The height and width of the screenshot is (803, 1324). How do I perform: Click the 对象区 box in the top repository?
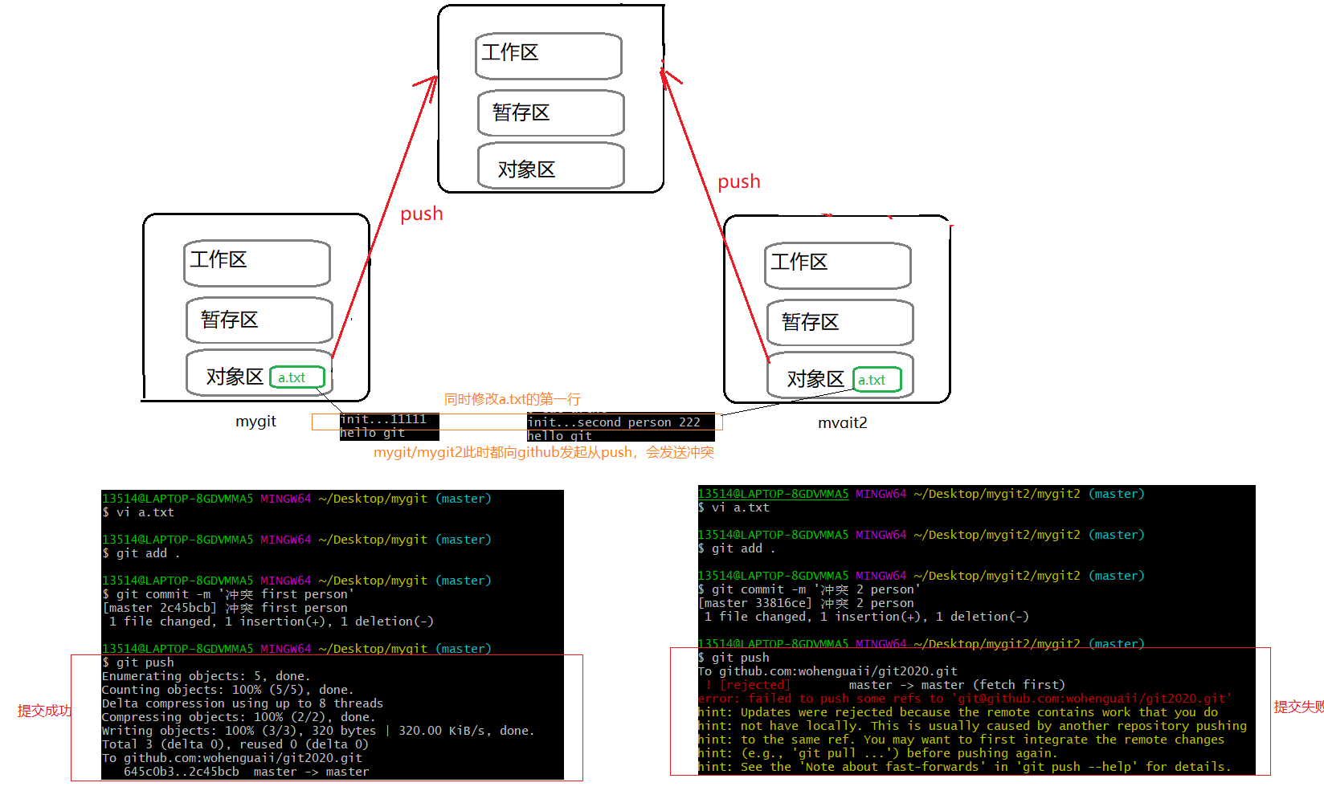(550, 166)
